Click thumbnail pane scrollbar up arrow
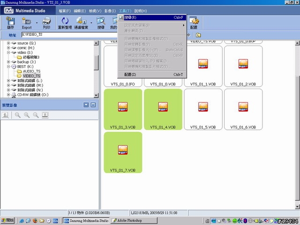 297,43
